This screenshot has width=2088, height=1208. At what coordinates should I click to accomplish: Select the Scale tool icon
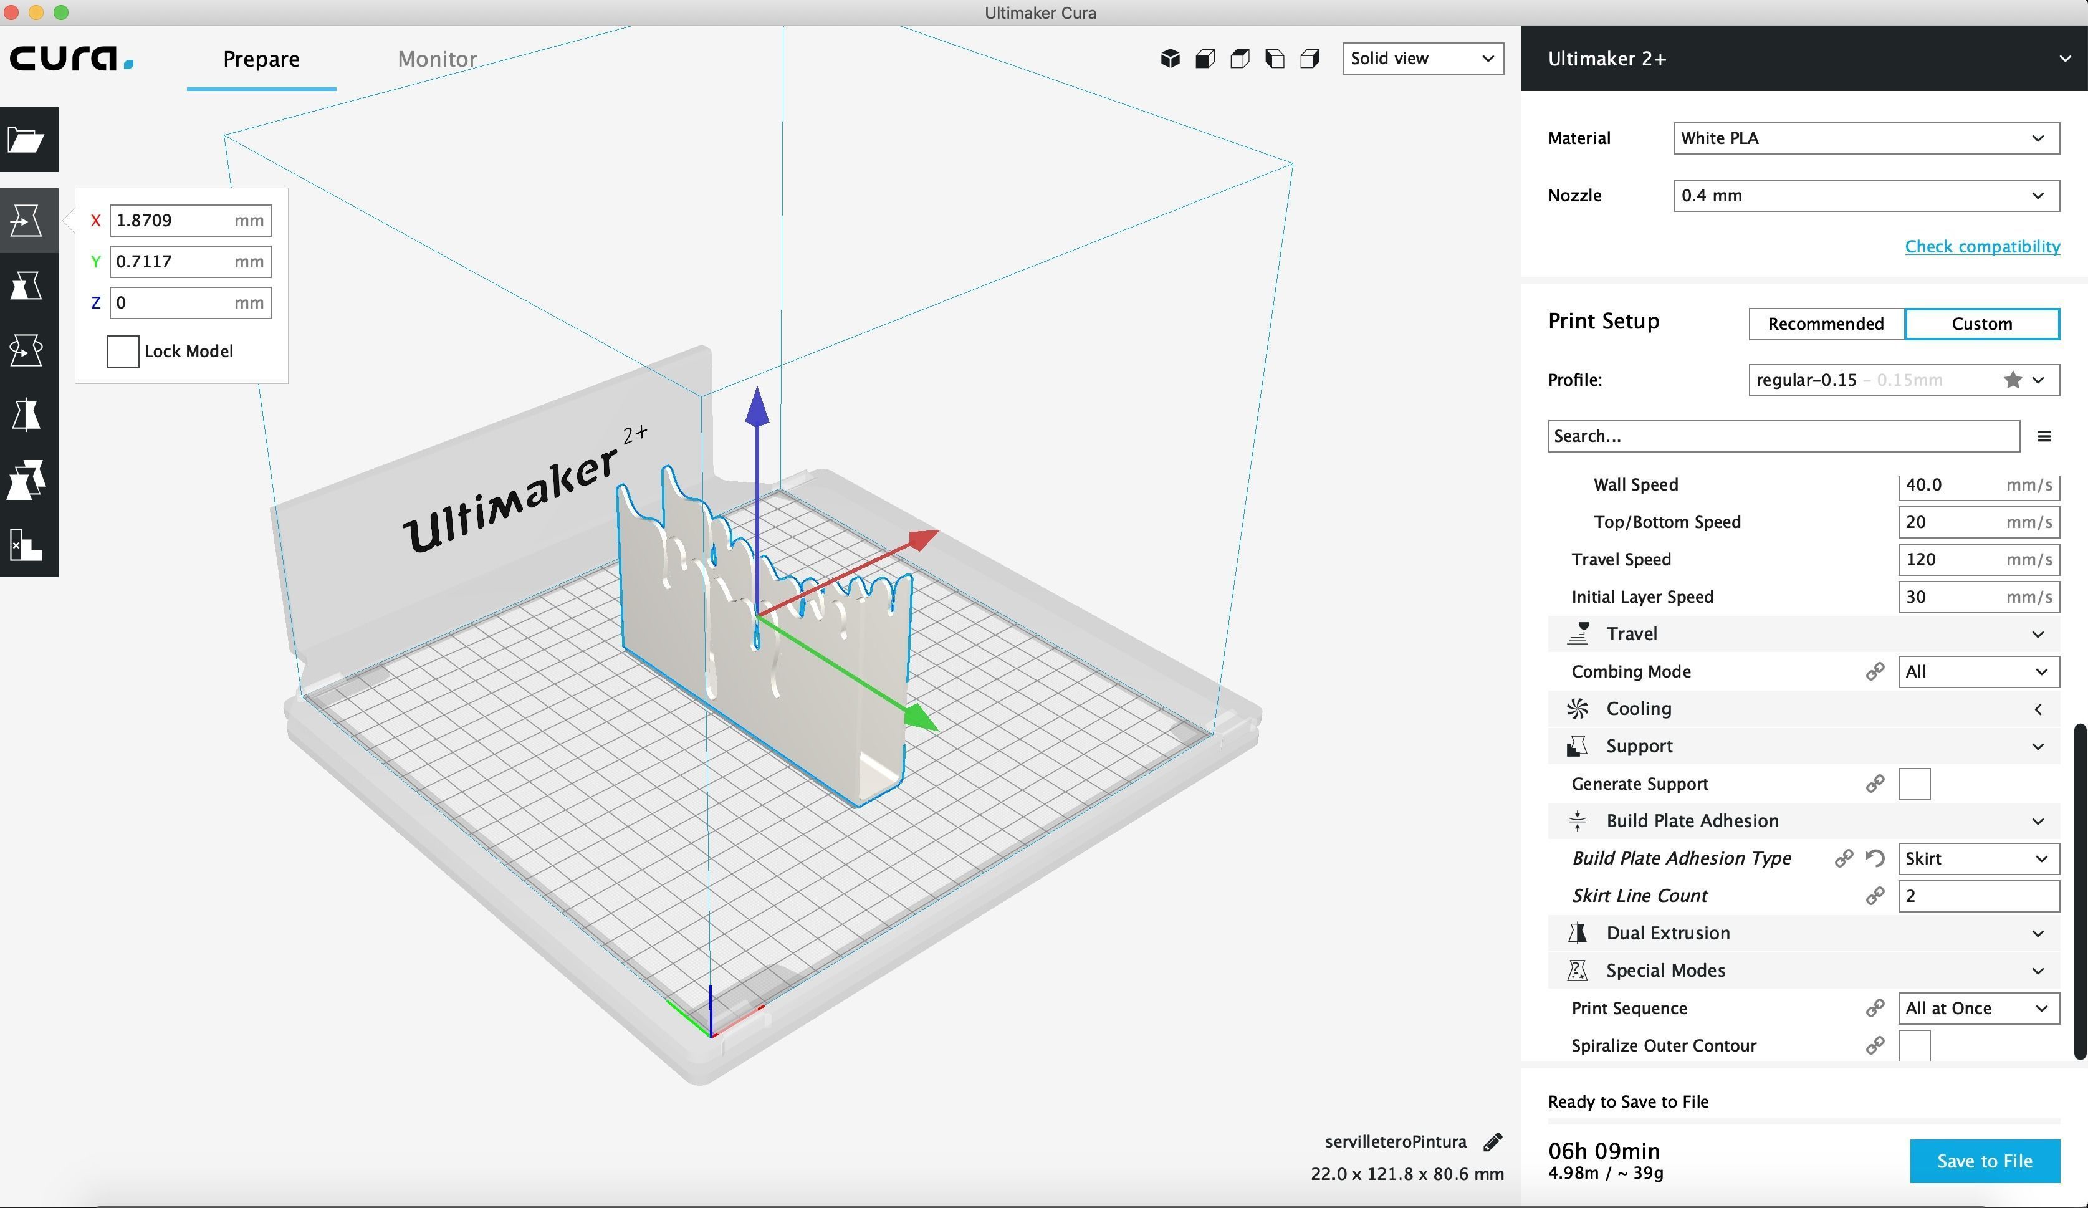click(27, 285)
